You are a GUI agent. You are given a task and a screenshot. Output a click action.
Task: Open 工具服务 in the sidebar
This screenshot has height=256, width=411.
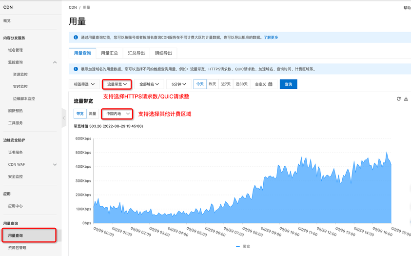(x=15, y=123)
